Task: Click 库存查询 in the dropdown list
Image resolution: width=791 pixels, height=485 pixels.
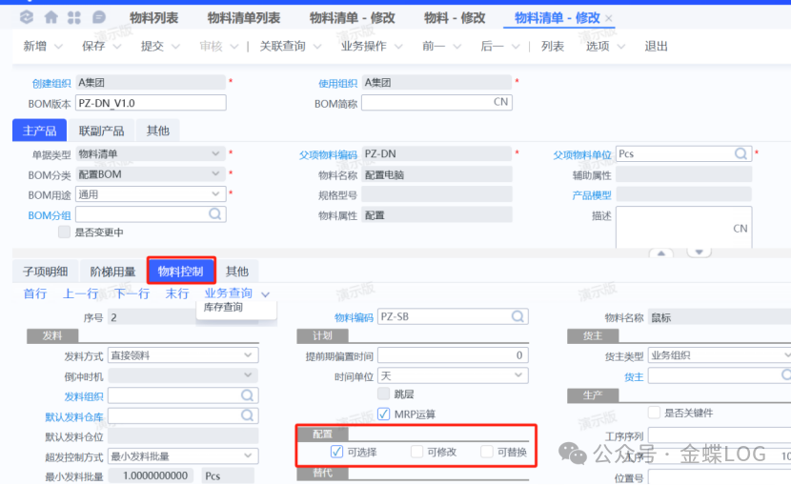Action: tap(223, 307)
